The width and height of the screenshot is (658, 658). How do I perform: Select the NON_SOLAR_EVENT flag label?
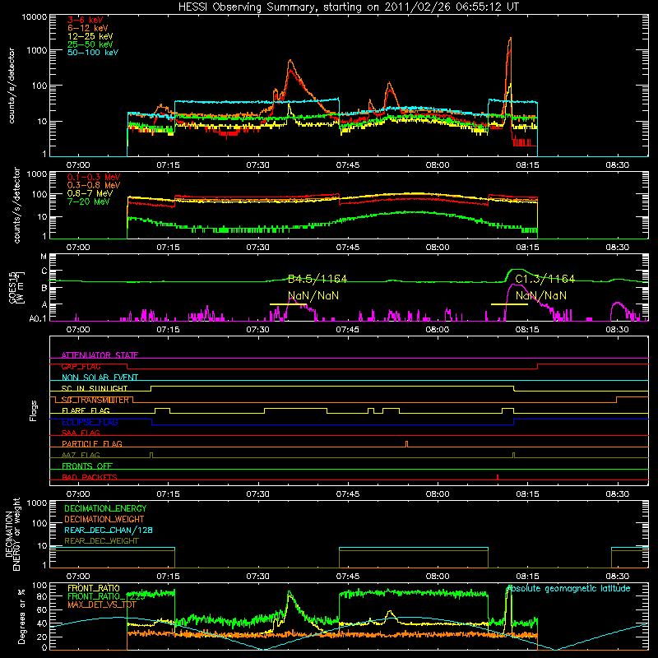pyautogui.click(x=100, y=378)
